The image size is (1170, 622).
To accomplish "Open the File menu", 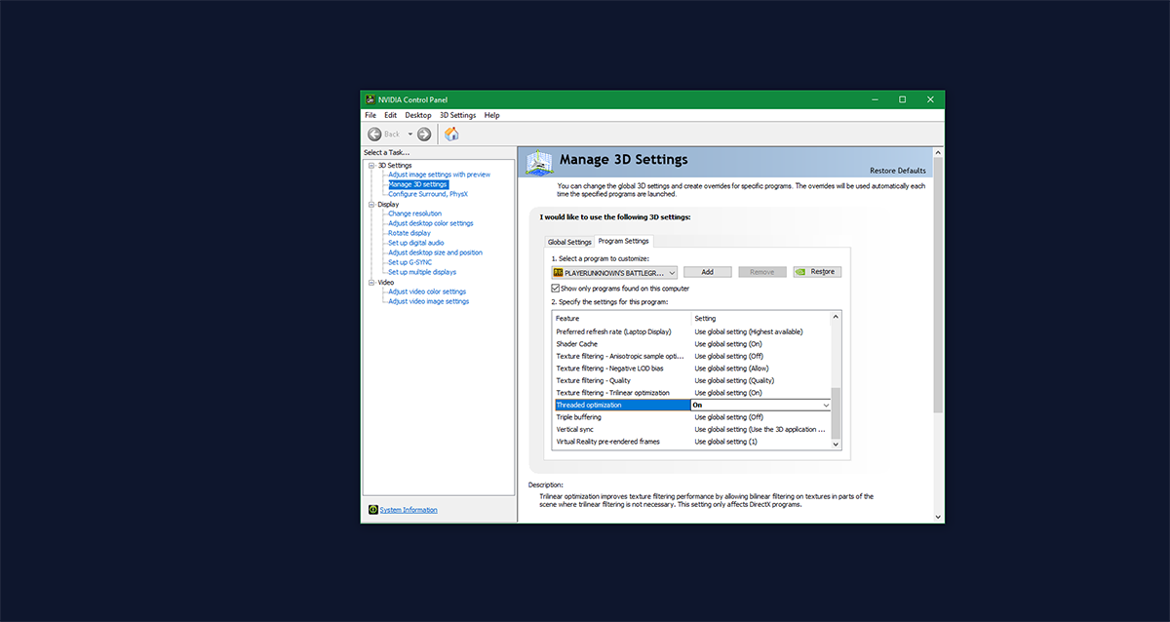I will (370, 115).
